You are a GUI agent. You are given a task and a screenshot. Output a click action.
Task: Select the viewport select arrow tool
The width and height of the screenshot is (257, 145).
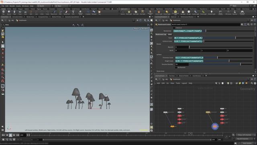tap(3, 42)
